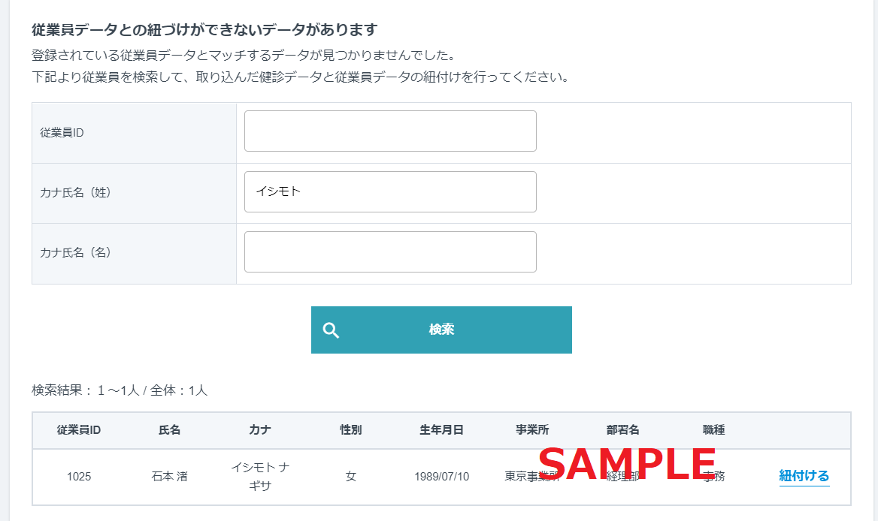878x521 pixels.
Task: Select the カナ氏名（姓） field containing イシモト
Action: 389,191
